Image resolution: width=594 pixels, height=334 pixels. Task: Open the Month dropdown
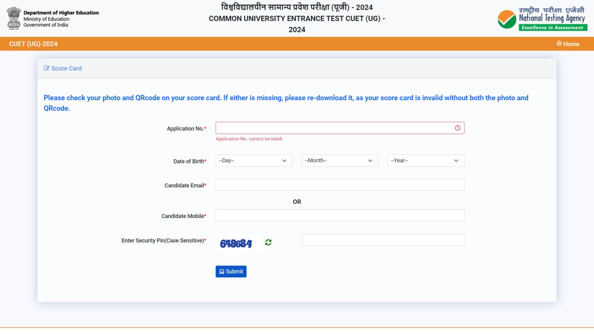coord(340,161)
